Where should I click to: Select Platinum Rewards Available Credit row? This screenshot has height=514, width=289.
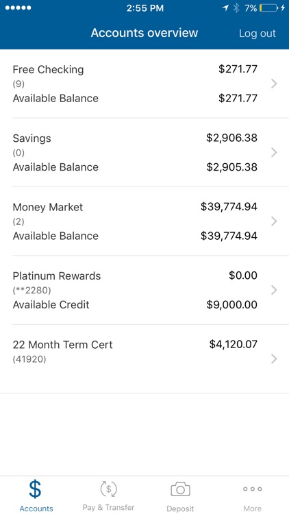pos(135,305)
